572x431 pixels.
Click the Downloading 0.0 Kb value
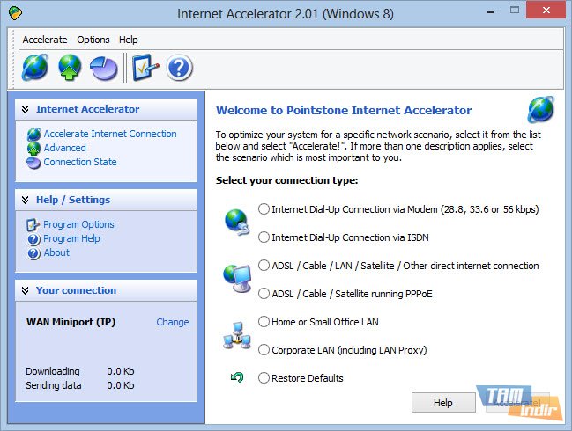pyautogui.click(x=121, y=371)
